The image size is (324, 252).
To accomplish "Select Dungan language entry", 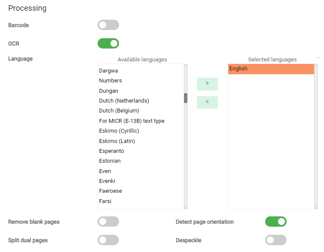I will [108, 91].
